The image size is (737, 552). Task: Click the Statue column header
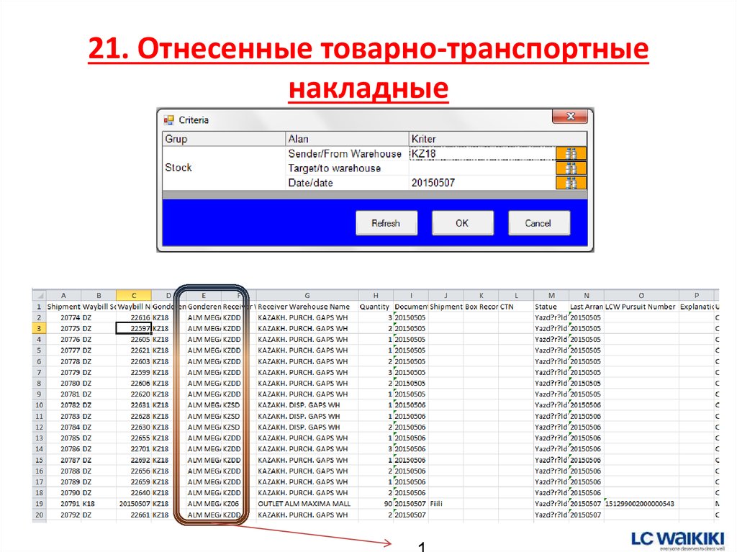point(545,306)
